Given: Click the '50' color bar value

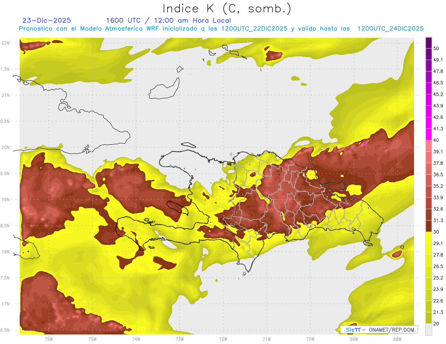Looking at the screenshot, I should pos(437,48).
